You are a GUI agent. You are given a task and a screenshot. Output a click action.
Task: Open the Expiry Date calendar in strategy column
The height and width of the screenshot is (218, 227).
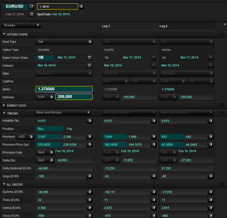pyautogui.click(x=89, y=57)
